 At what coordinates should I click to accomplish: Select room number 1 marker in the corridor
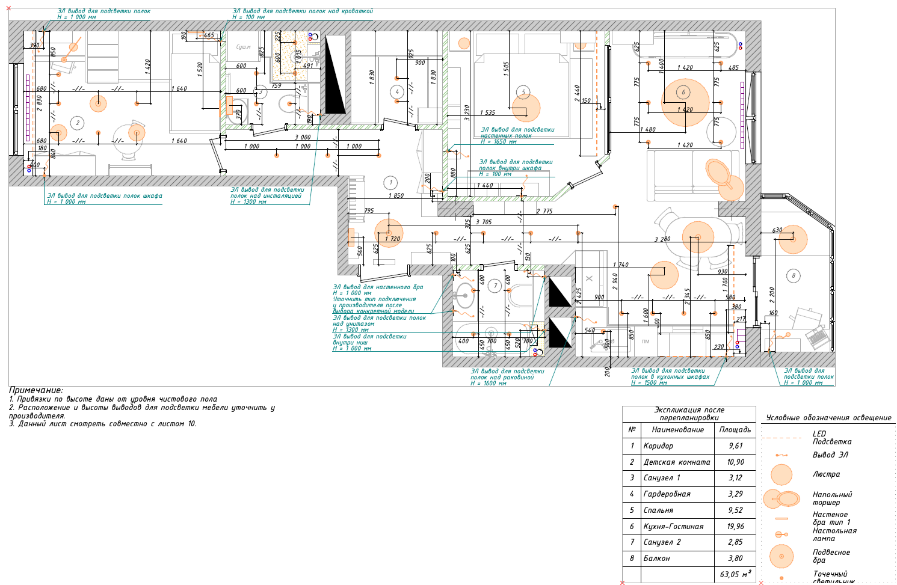tap(391, 182)
